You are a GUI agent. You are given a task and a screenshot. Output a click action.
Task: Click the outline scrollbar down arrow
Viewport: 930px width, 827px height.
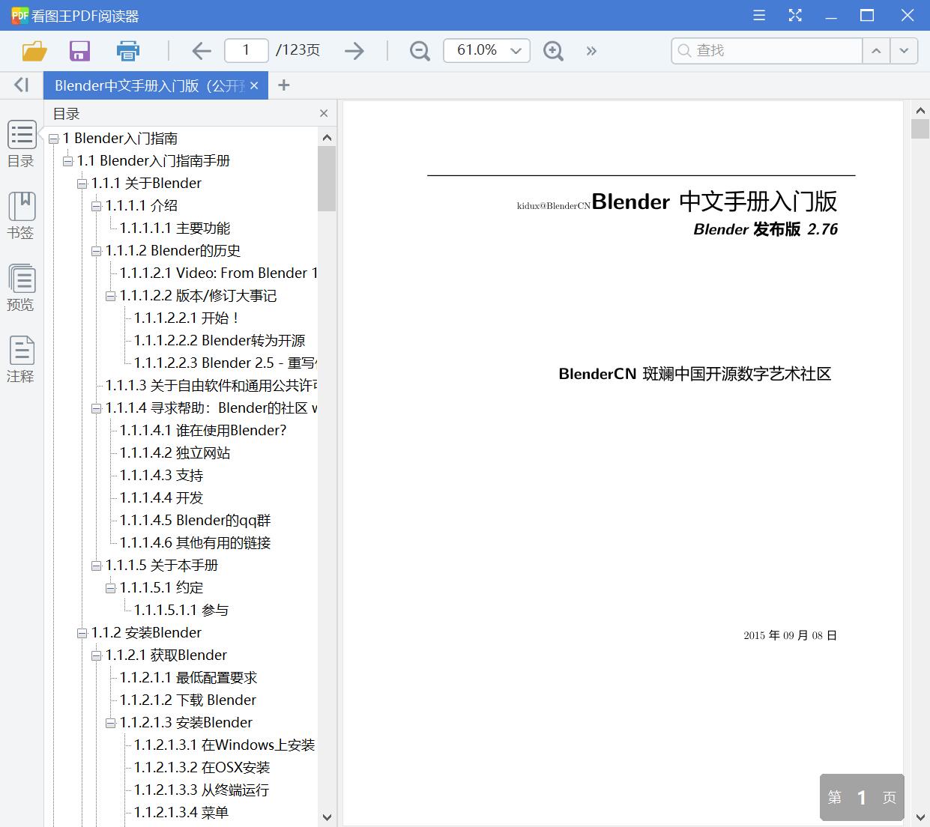click(327, 817)
